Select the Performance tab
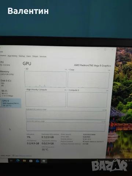The image size is (132, 176). point(3,55)
